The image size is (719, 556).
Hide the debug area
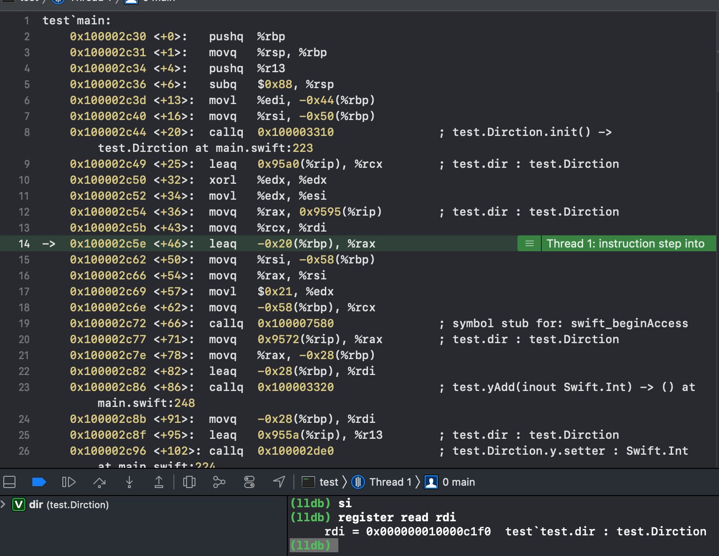pyautogui.click(x=9, y=482)
